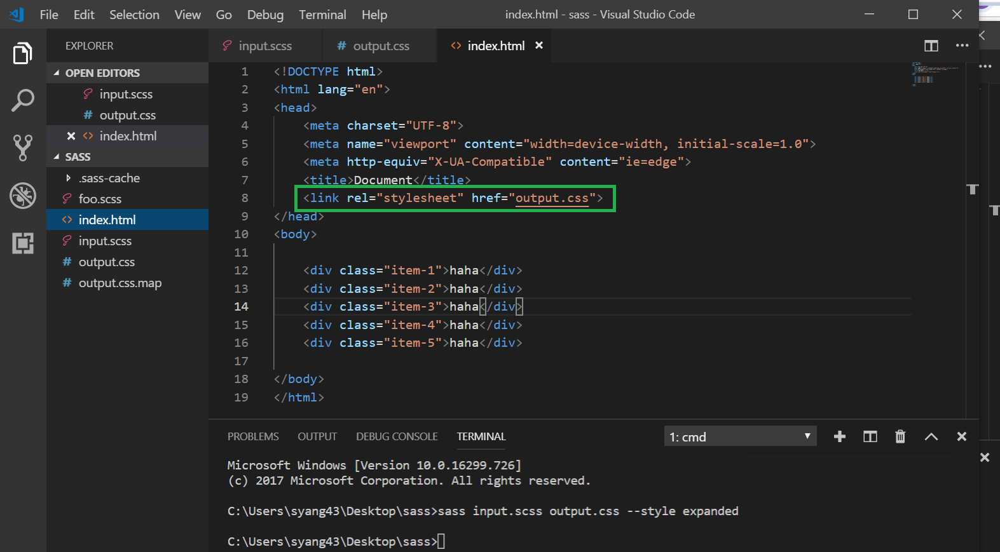1000x552 pixels.
Task: Open editor More Actions ellipsis menu
Action: click(962, 46)
